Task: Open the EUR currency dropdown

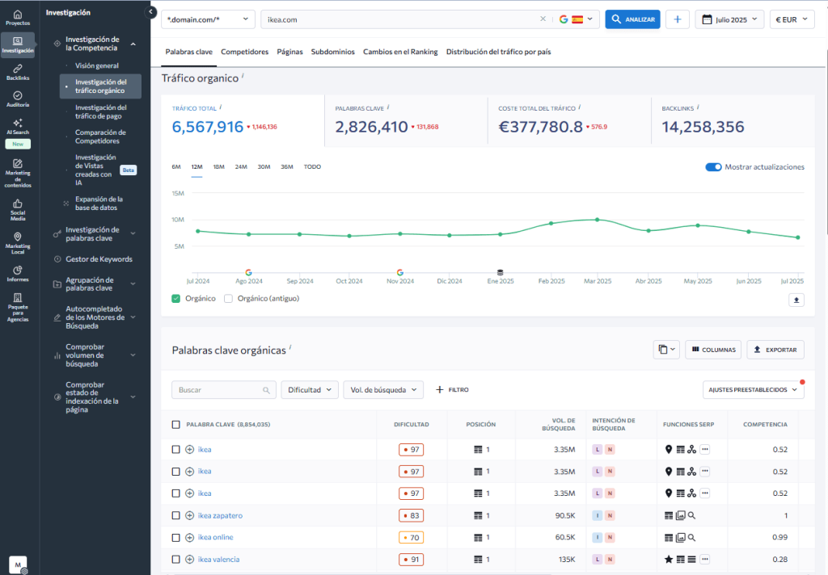Action: tap(792, 19)
